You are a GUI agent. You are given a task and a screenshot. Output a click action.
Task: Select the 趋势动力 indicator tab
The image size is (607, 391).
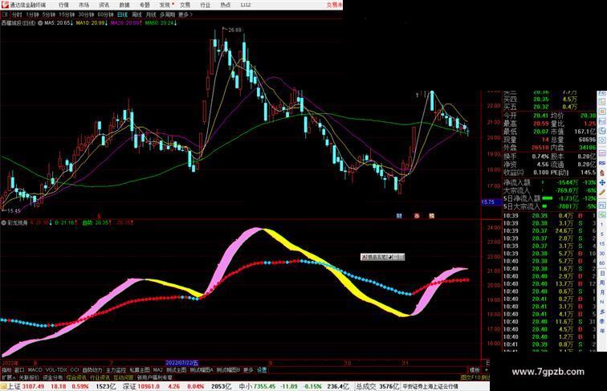[x=92, y=370]
